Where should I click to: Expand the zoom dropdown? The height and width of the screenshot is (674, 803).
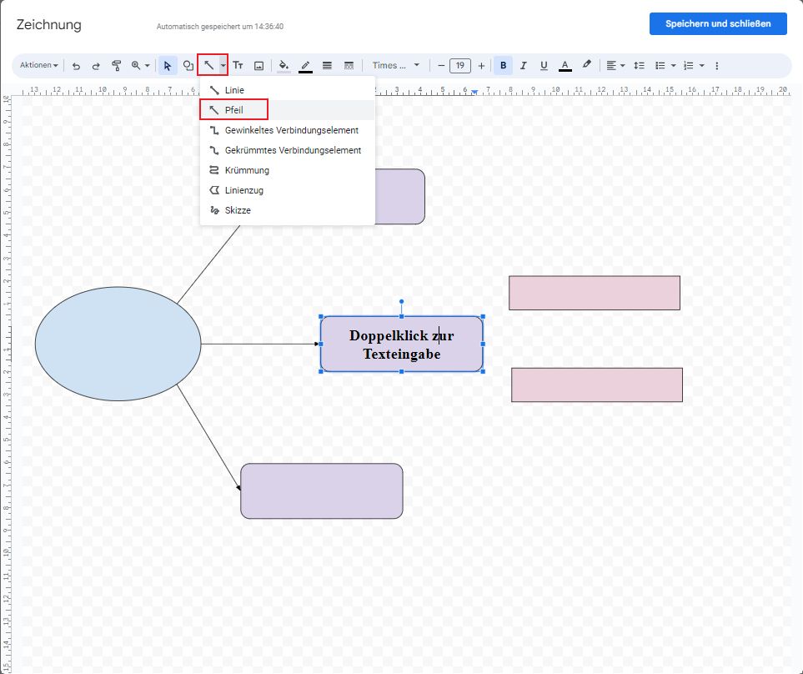click(x=139, y=66)
